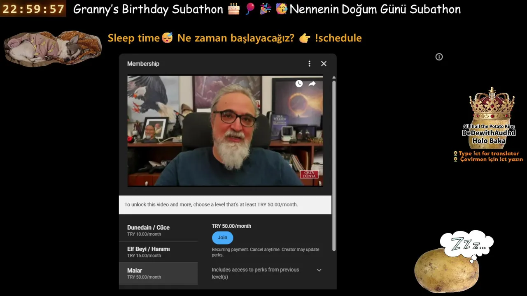Viewport: 527px width, 296px height.
Task: Click the Potato King crown icon
Action: tap(491, 104)
